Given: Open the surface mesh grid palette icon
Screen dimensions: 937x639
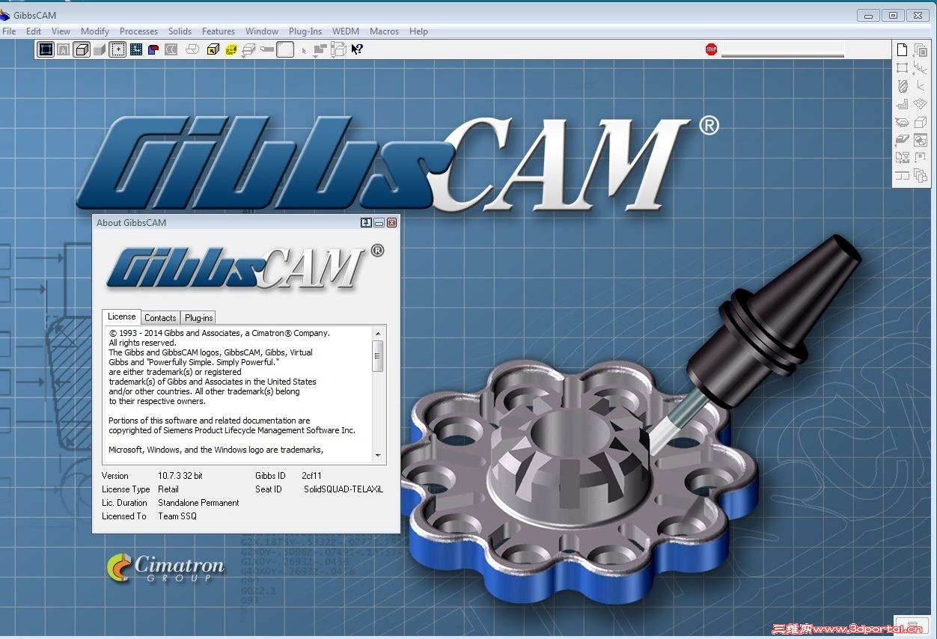Looking at the screenshot, I should click(x=921, y=104).
